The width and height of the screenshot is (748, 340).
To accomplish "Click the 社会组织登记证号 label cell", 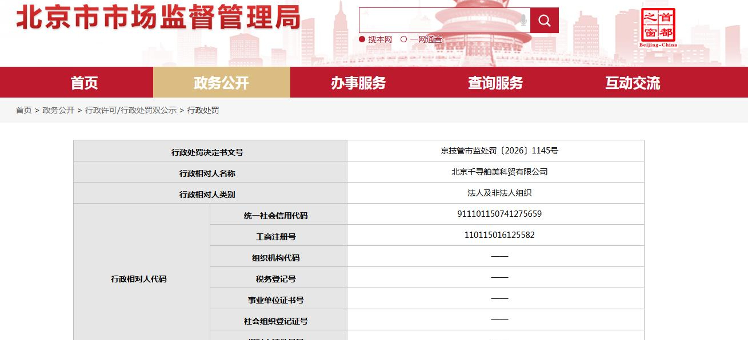I will [x=278, y=320].
